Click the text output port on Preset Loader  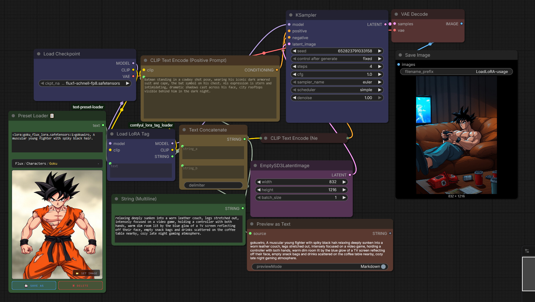click(x=103, y=125)
